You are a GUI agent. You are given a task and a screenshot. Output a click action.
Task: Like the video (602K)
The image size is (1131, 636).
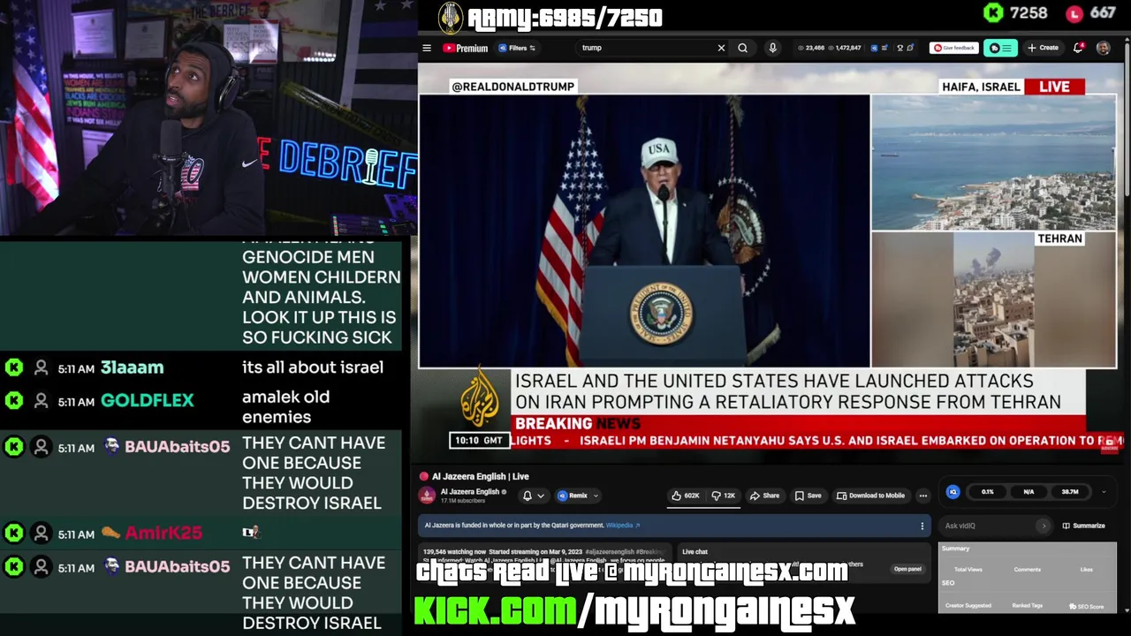pyautogui.click(x=686, y=496)
